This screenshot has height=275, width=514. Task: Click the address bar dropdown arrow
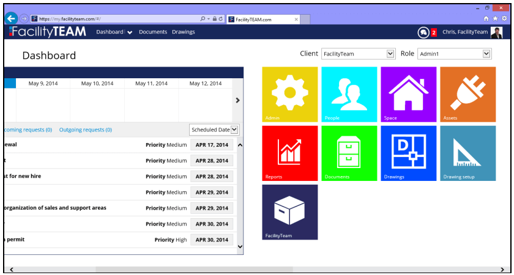tap(209, 19)
